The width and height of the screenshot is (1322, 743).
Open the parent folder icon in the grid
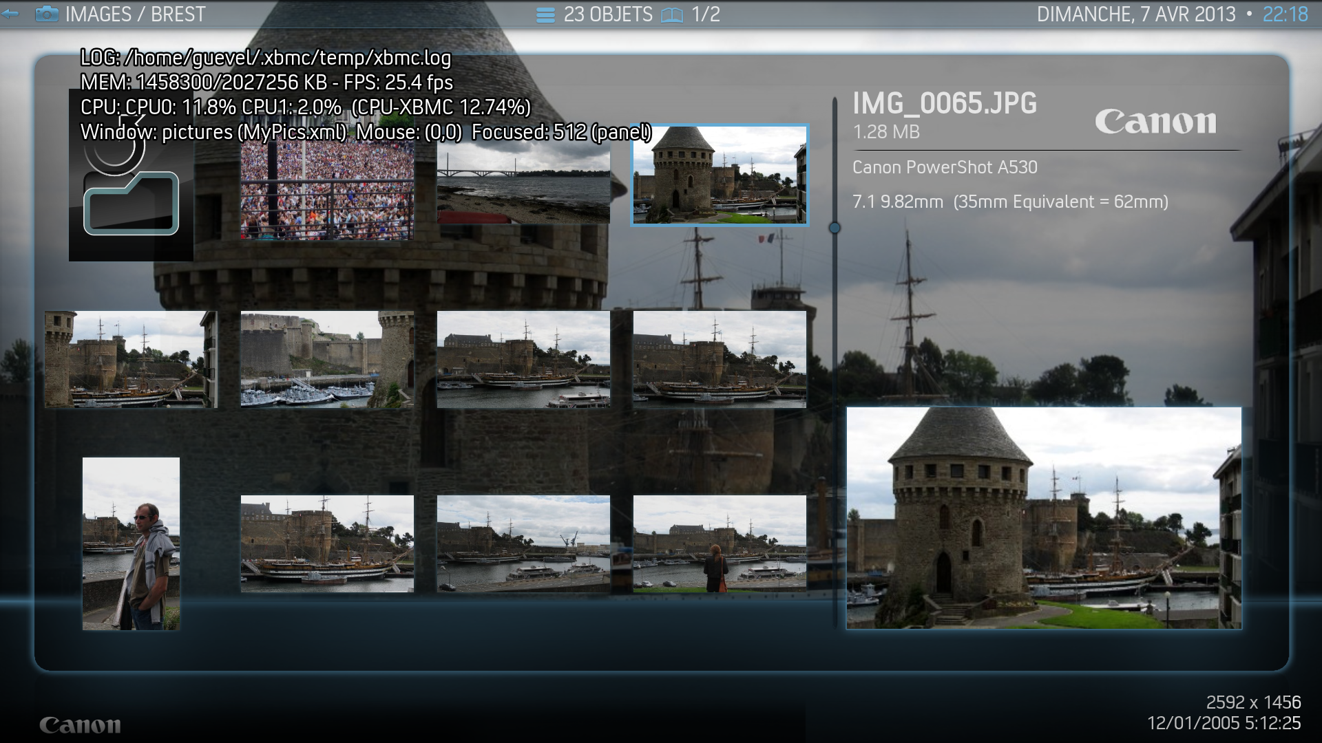pyautogui.click(x=131, y=175)
